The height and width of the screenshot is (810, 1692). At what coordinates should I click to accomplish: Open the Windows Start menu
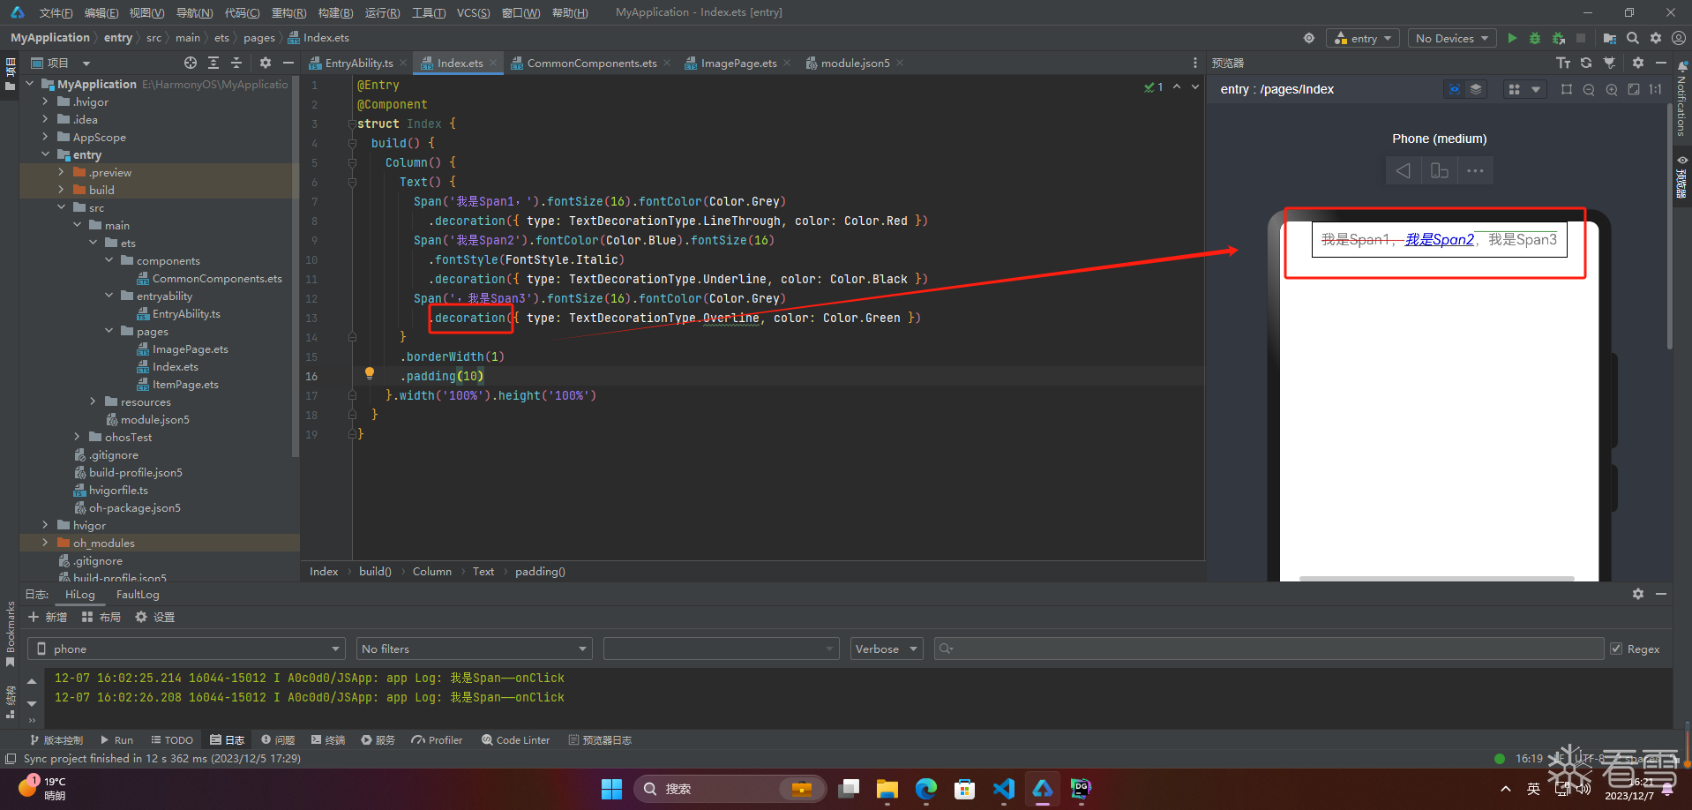[x=611, y=788]
